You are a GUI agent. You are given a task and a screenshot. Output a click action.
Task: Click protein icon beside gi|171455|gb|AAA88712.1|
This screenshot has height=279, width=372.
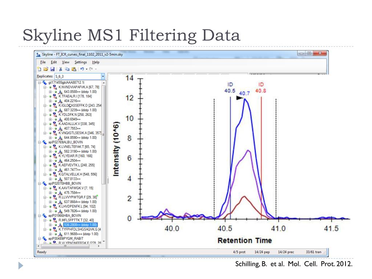coord(45,82)
